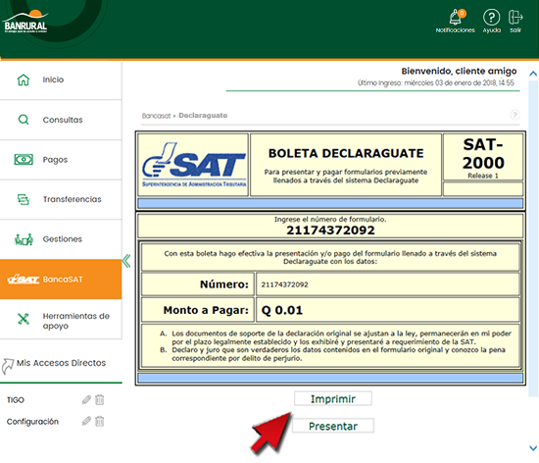This screenshot has width=539, height=463.
Task: Open the Notificaciones bell icon
Action: [456, 17]
